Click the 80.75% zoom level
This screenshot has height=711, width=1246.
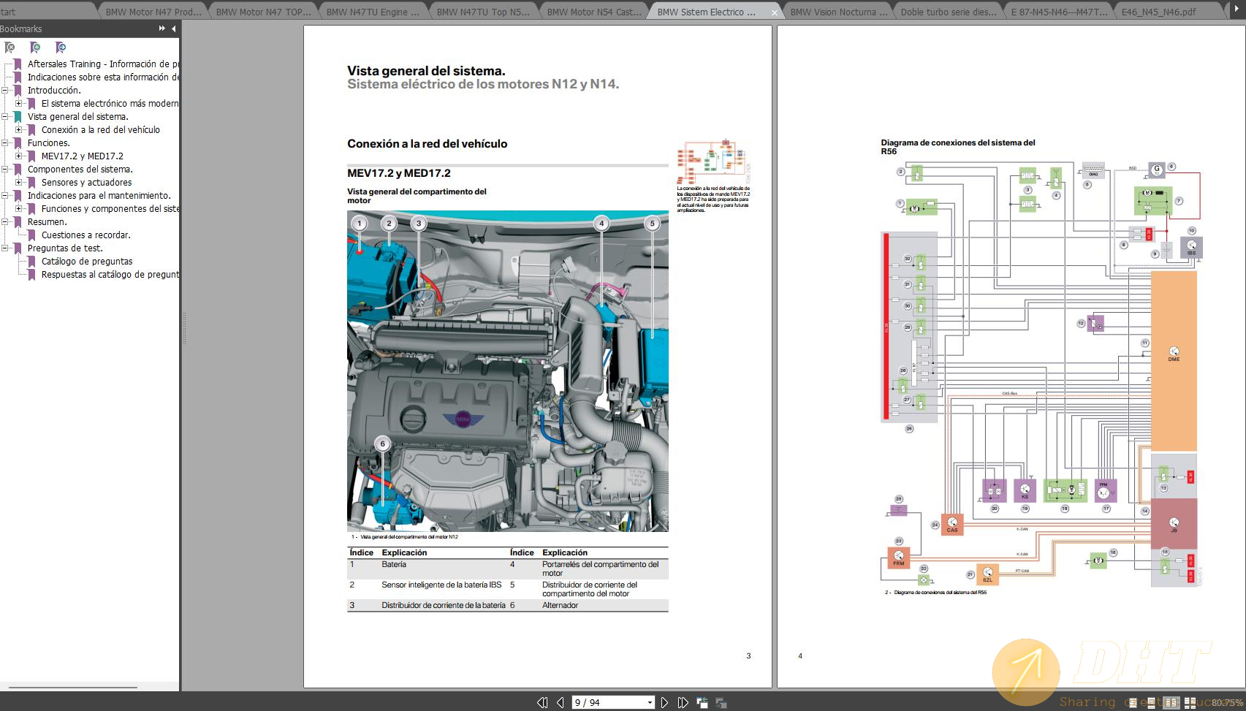click(x=1227, y=703)
